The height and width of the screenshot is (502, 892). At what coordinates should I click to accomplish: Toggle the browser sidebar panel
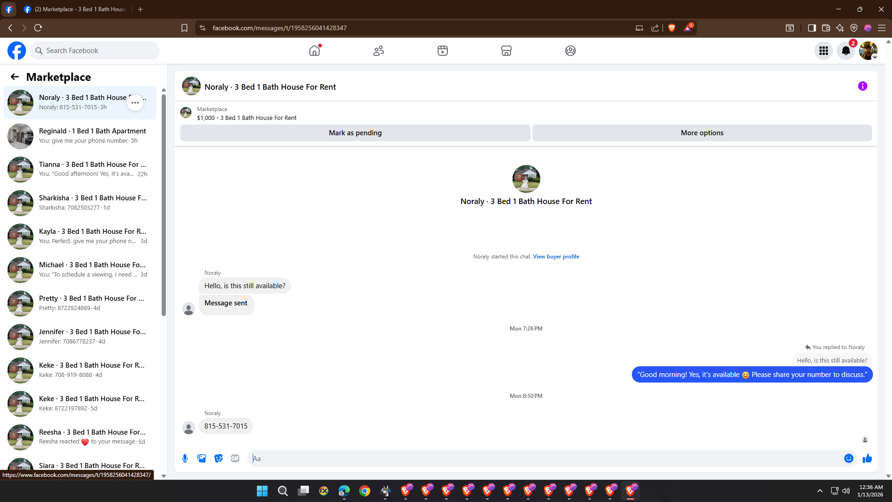(812, 28)
